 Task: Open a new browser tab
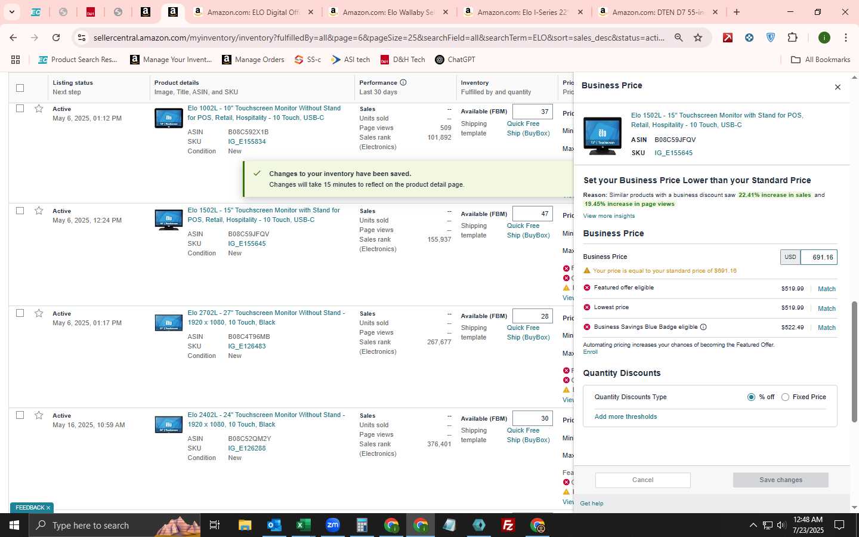[x=737, y=12]
